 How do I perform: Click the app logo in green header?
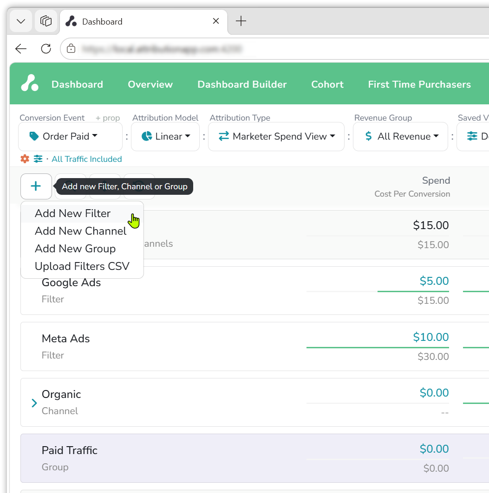coord(30,83)
